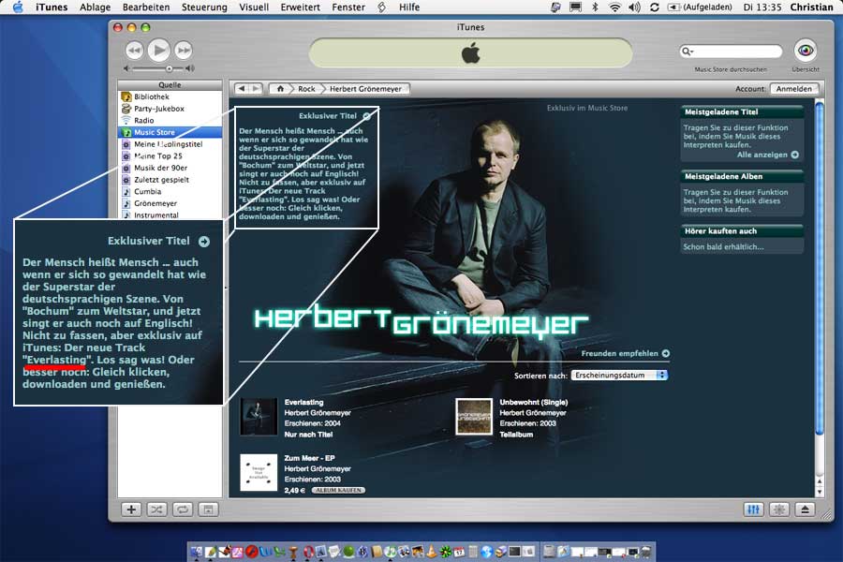This screenshot has width=843, height=562.
Task: Select the Rock genre breadcrumb
Action: (x=306, y=89)
